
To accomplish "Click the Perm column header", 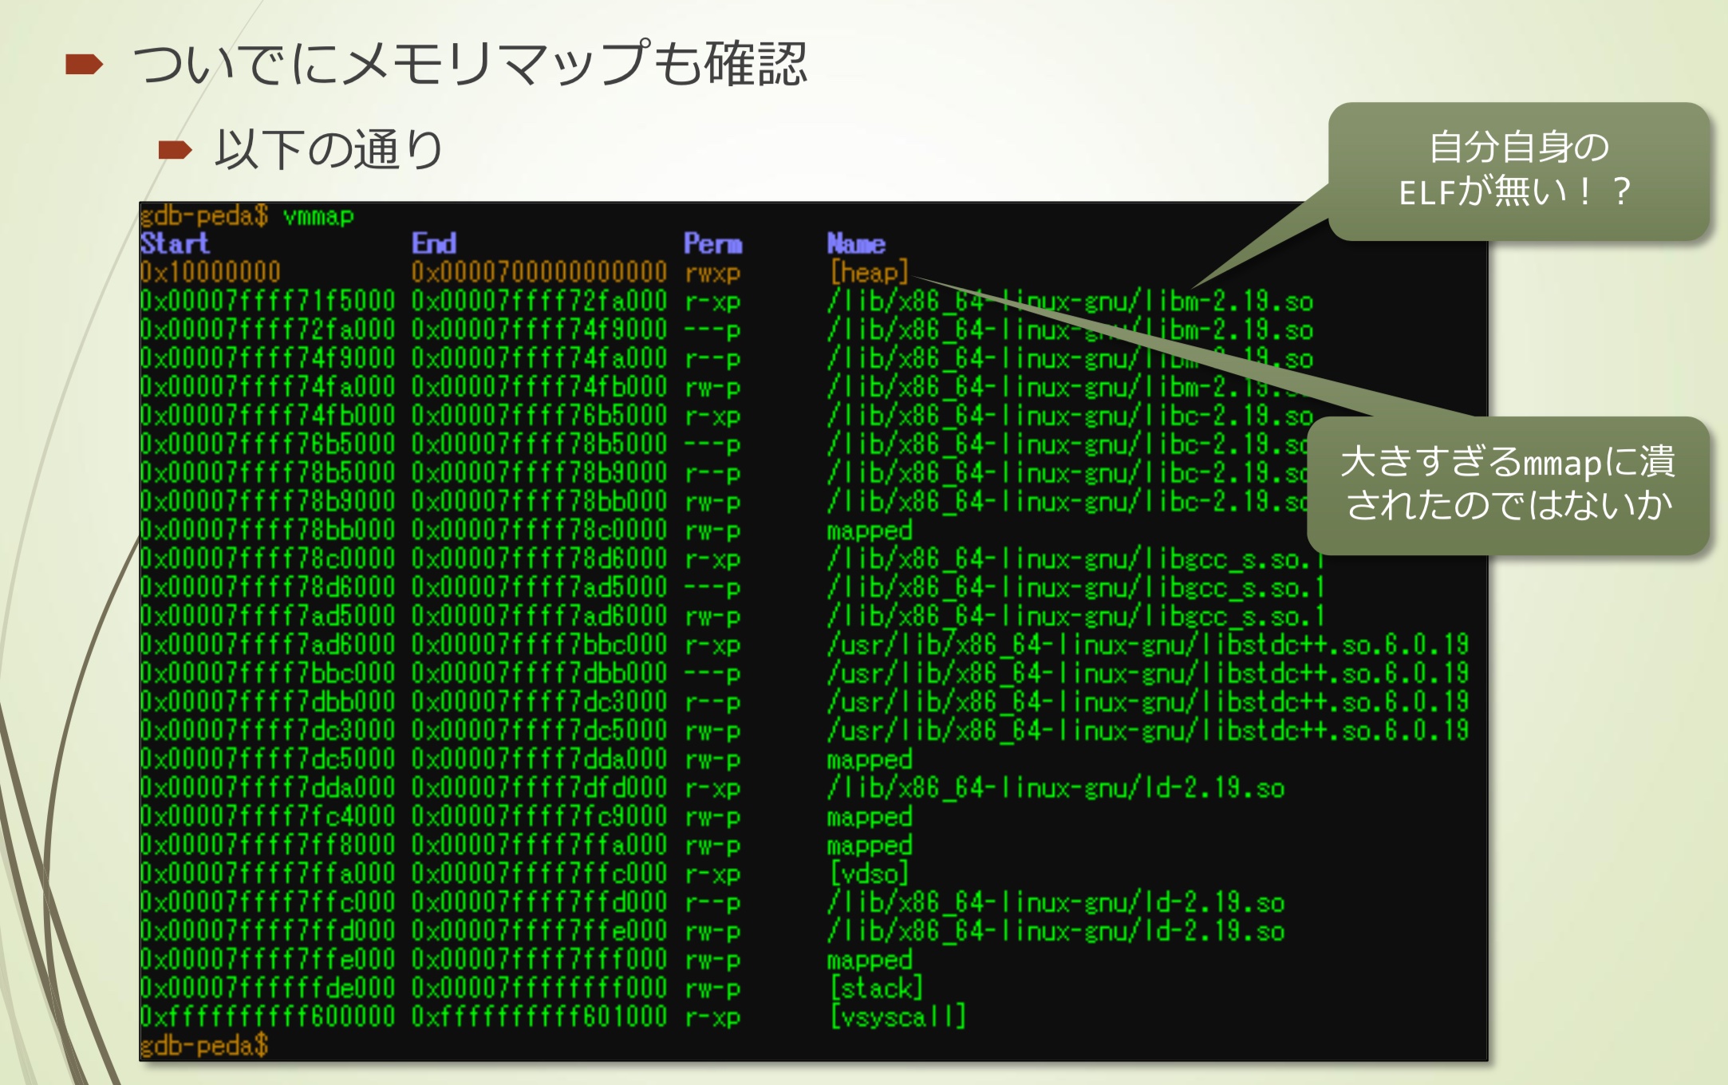I will coord(712,243).
